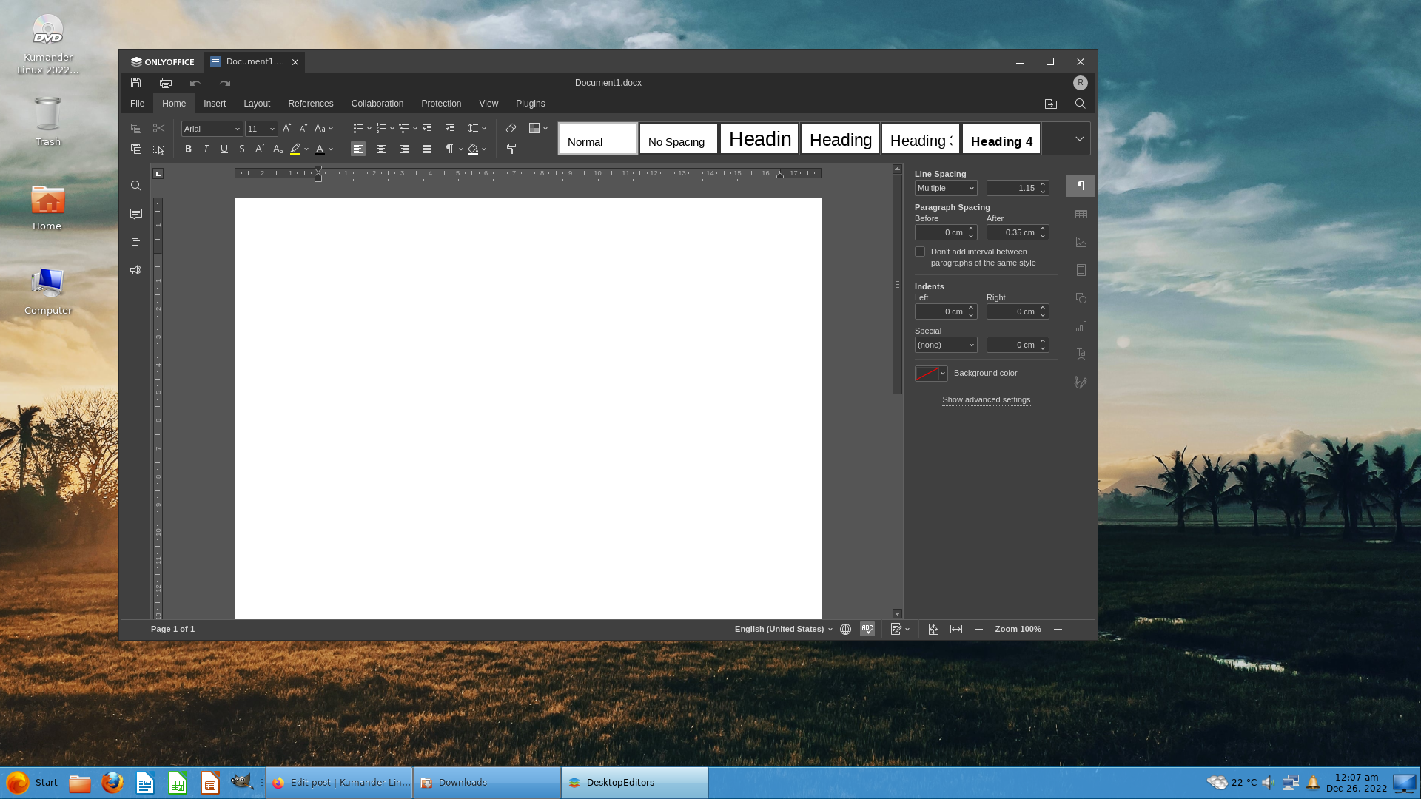The image size is (1421, 799).
Task: Open shape settings in right sidebar
Action: click(1081, 298)
